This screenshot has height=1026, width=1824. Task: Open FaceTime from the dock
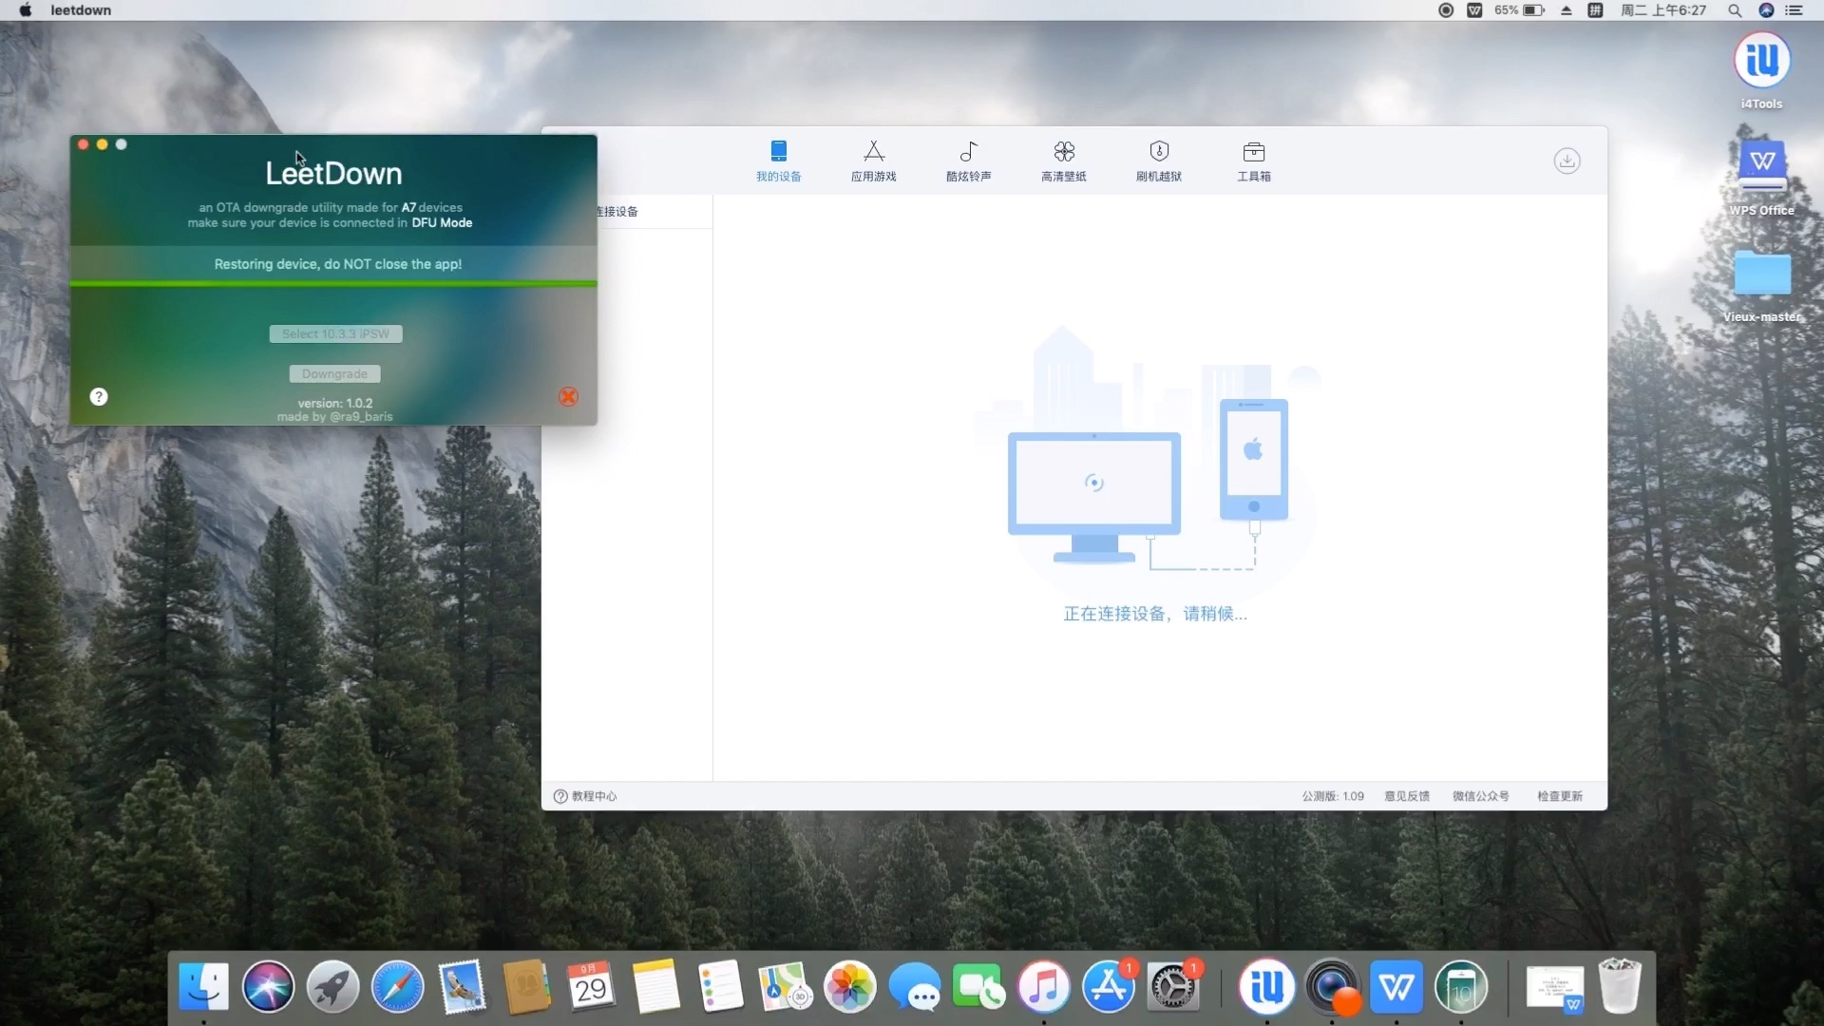[x=978, y=986]
